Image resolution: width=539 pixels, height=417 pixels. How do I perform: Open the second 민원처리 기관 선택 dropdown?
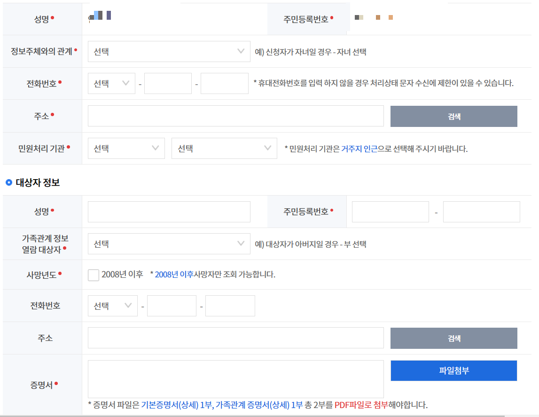click(224, 148)
